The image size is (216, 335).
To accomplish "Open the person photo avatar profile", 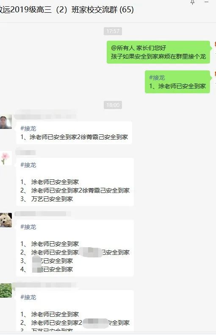I will [6, 122].
